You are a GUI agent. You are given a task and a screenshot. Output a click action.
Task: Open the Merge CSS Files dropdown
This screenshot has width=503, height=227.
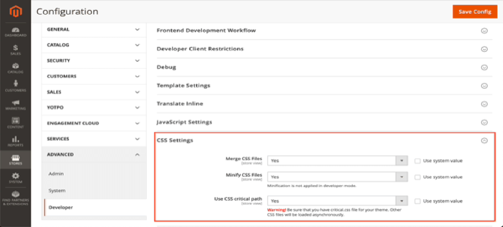point(337,161)
